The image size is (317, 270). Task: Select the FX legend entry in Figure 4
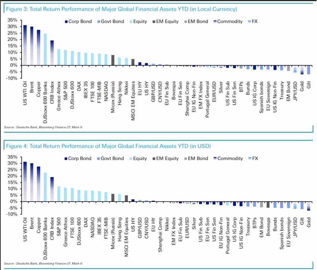pos(253,158)
